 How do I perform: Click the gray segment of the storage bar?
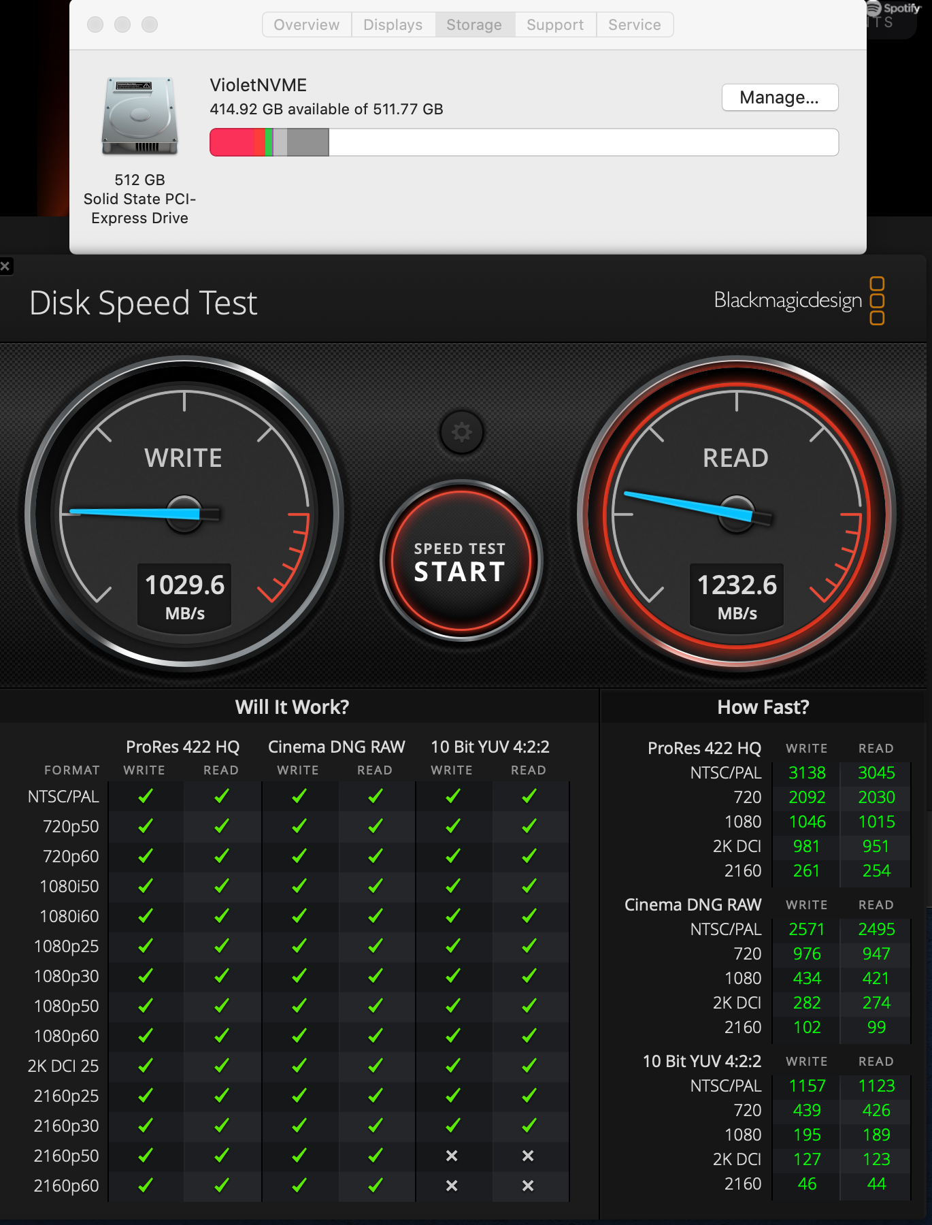point(307,142)
